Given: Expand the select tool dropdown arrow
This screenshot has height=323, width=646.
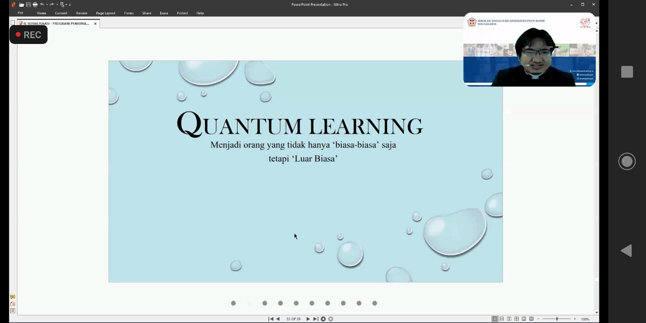Looking at the screenshot, I should point(66,4).
